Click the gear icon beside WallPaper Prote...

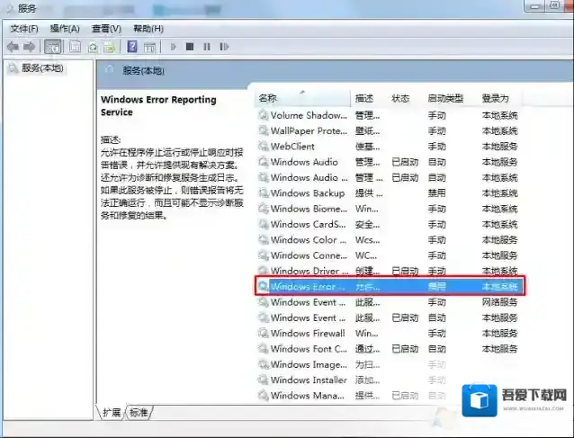264,130
